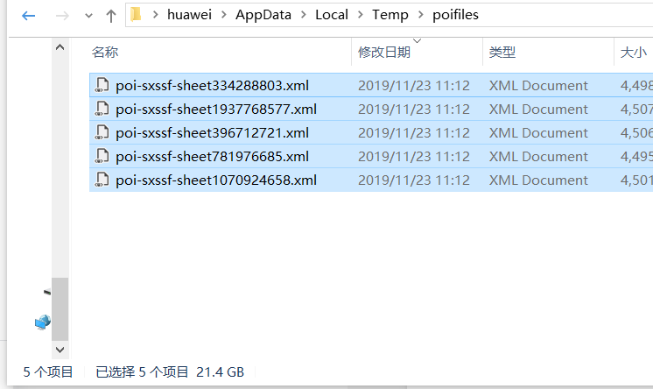Click the file icon of poi-sxssf-sheet396712721.xml
Image resolution: width=653 pixels, height=389 pixels.
coord(102,133)
